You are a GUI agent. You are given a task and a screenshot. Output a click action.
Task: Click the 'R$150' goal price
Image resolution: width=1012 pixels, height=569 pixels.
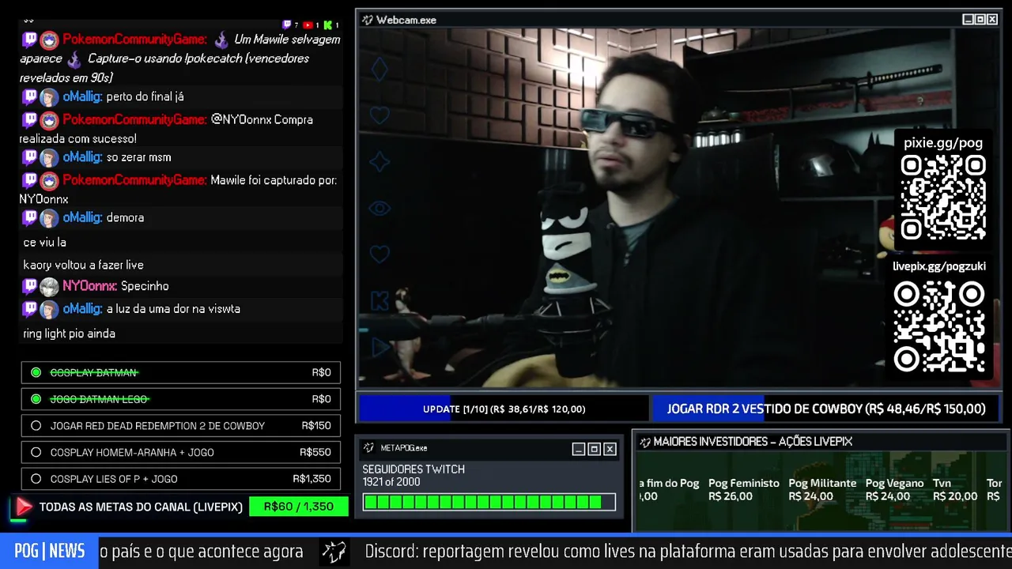coord(316,426)
